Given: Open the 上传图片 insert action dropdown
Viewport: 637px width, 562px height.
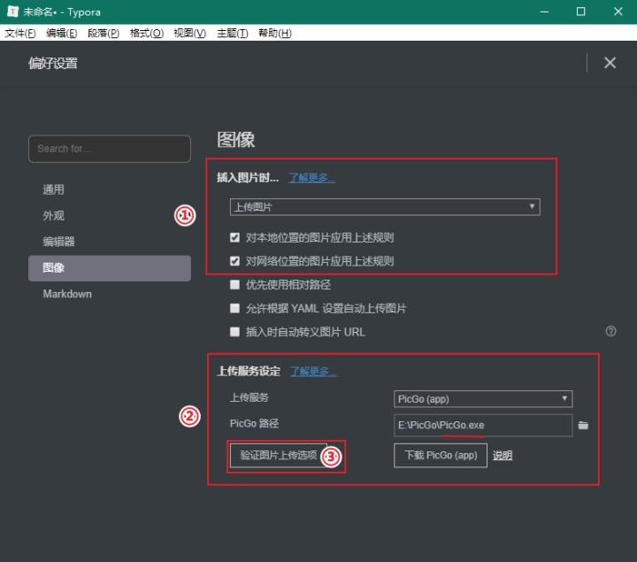Looking at the screenshot, I should (x=384, y=206).
